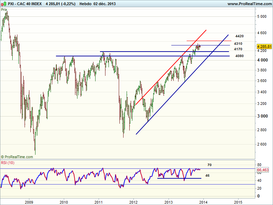Select the Prix panel label

coord(4,10)
